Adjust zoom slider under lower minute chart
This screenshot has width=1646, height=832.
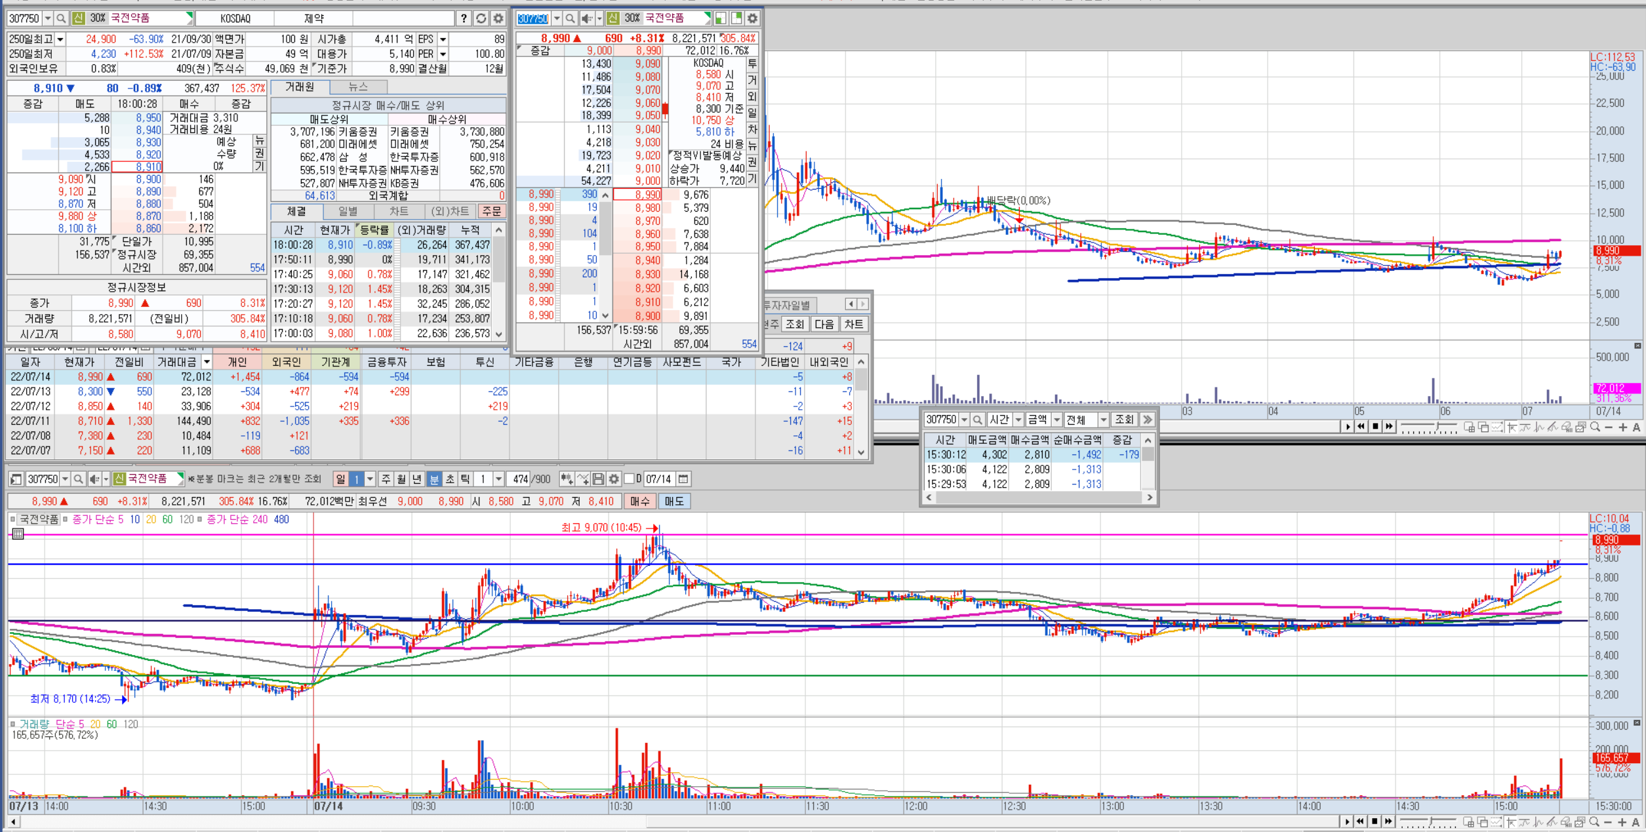tap(1430, 822)
